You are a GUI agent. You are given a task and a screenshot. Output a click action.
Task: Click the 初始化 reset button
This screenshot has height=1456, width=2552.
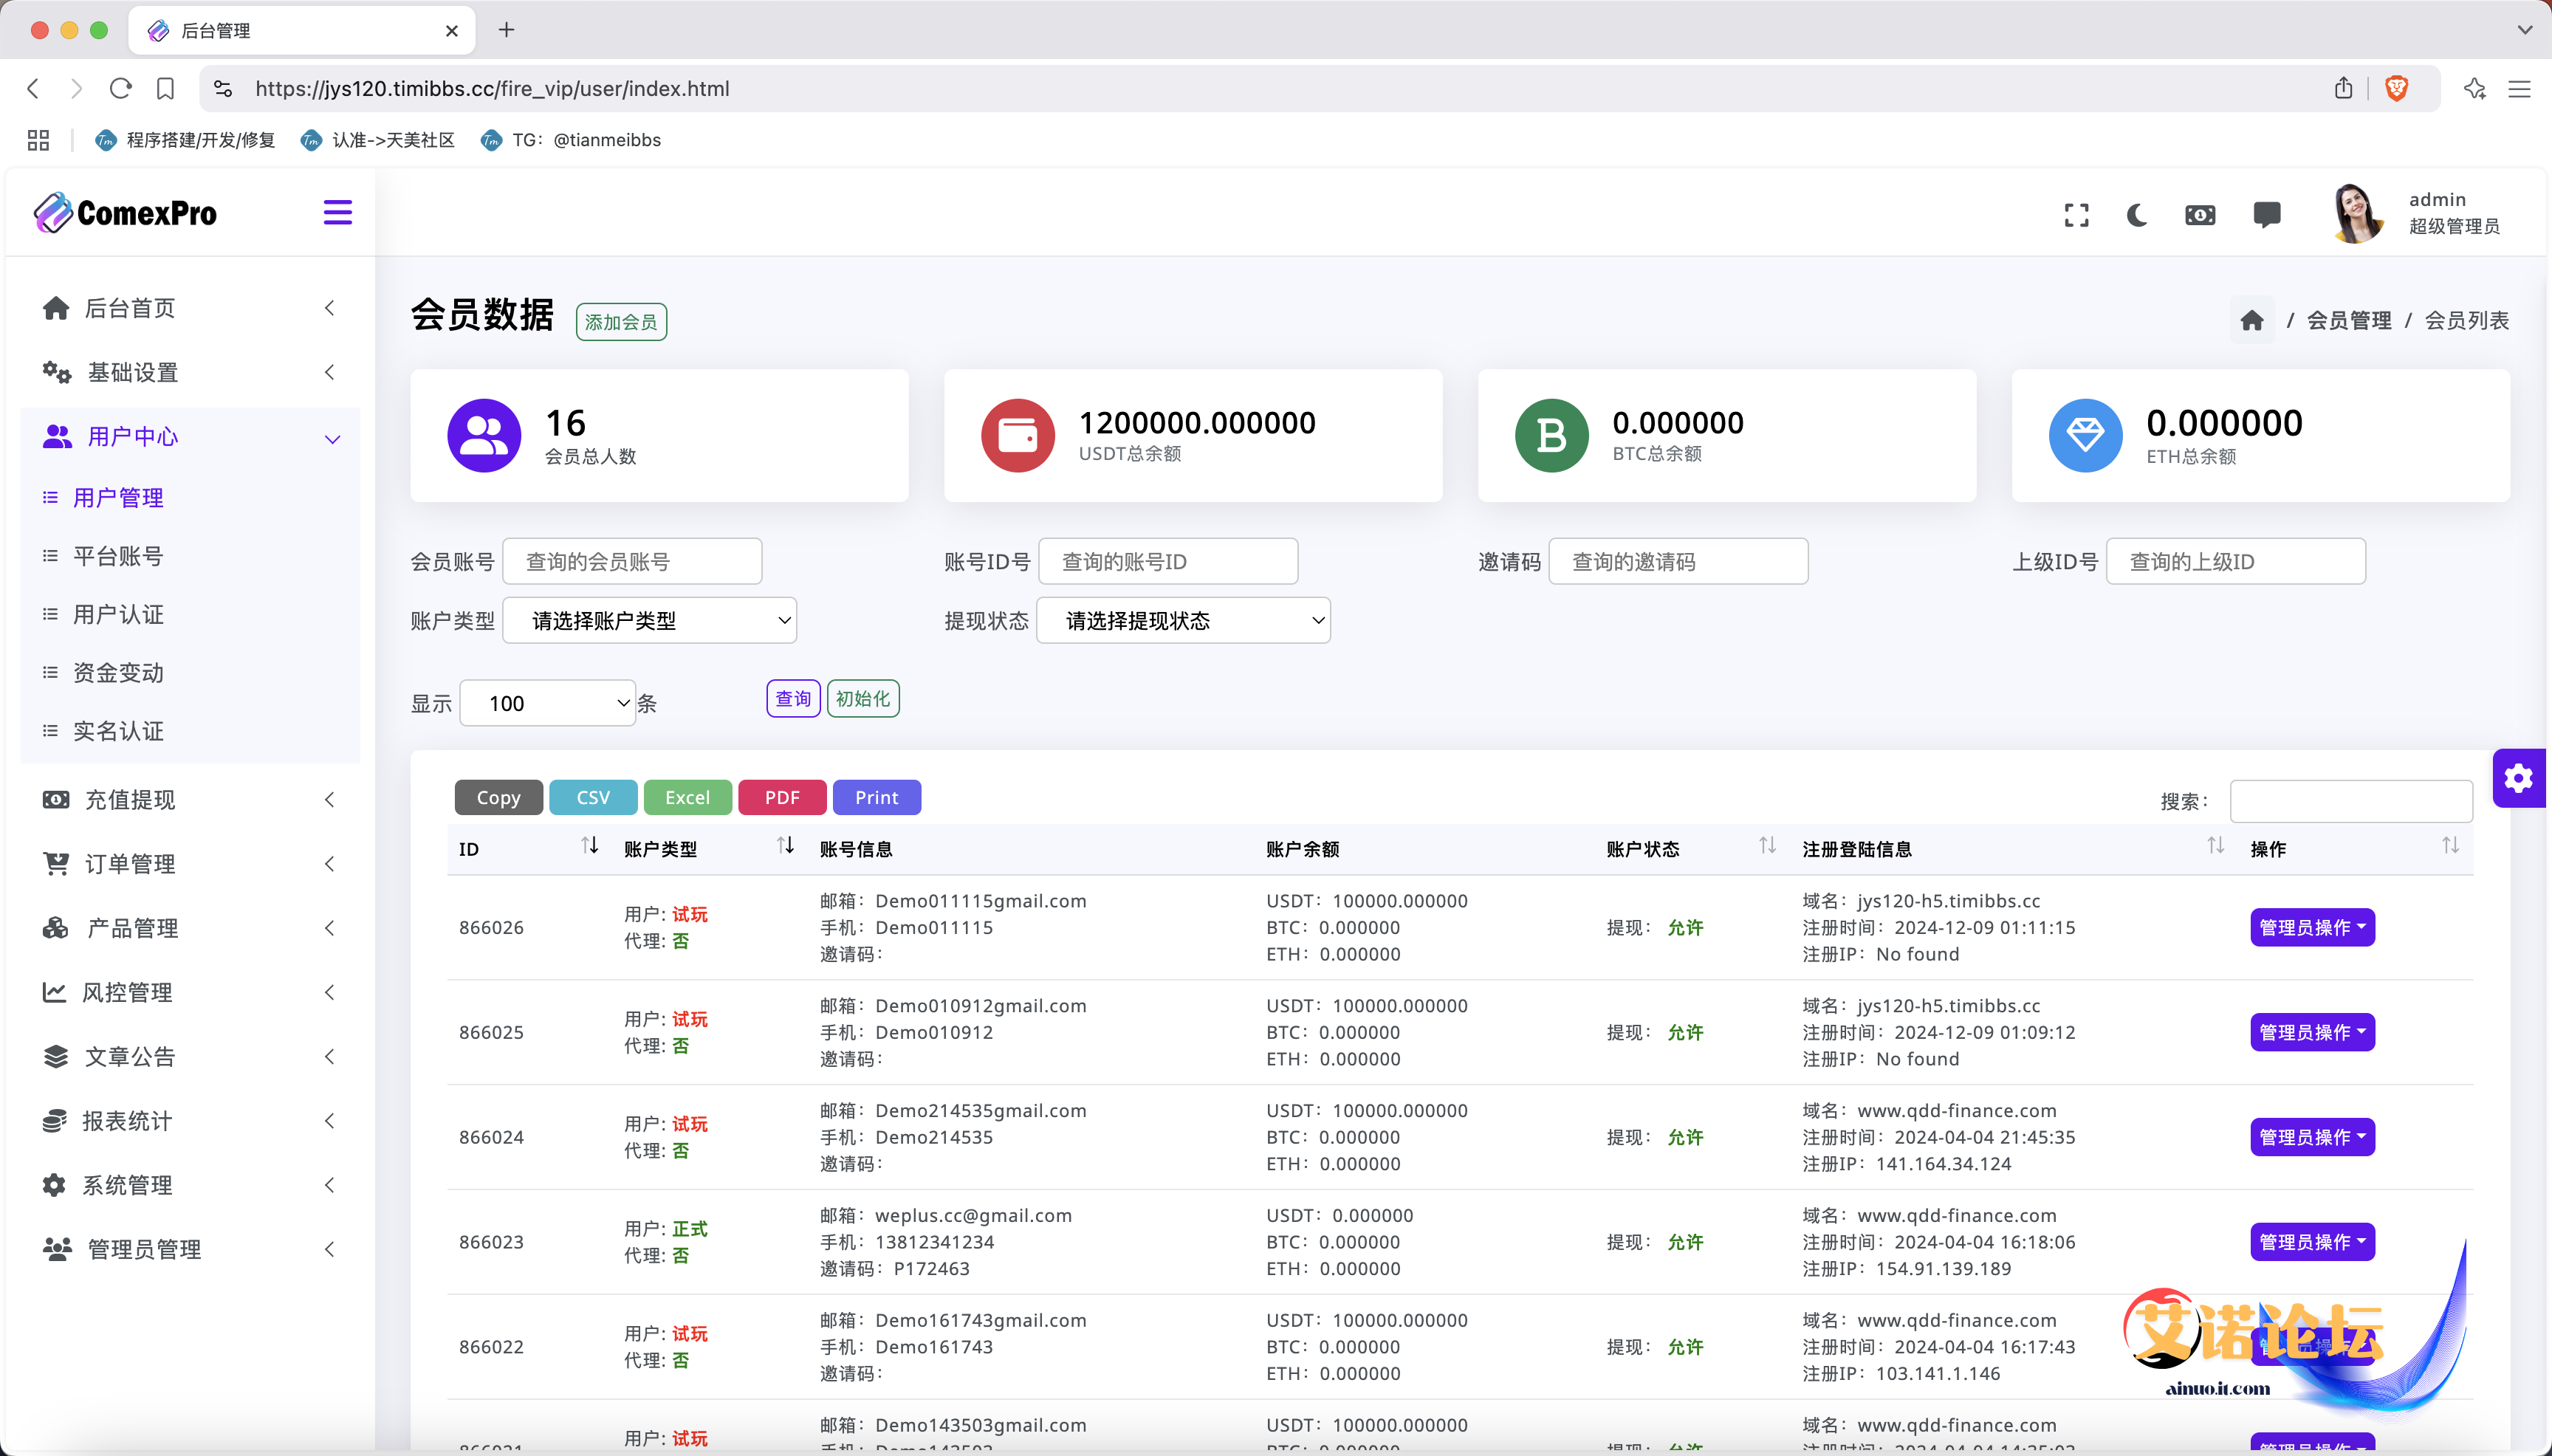click(x=863, y=698)
